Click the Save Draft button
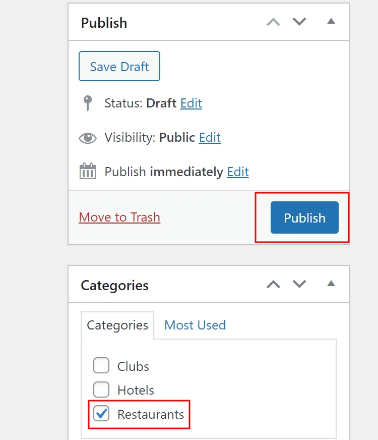This screenshot has height=440, width=378. coord(119,66)
